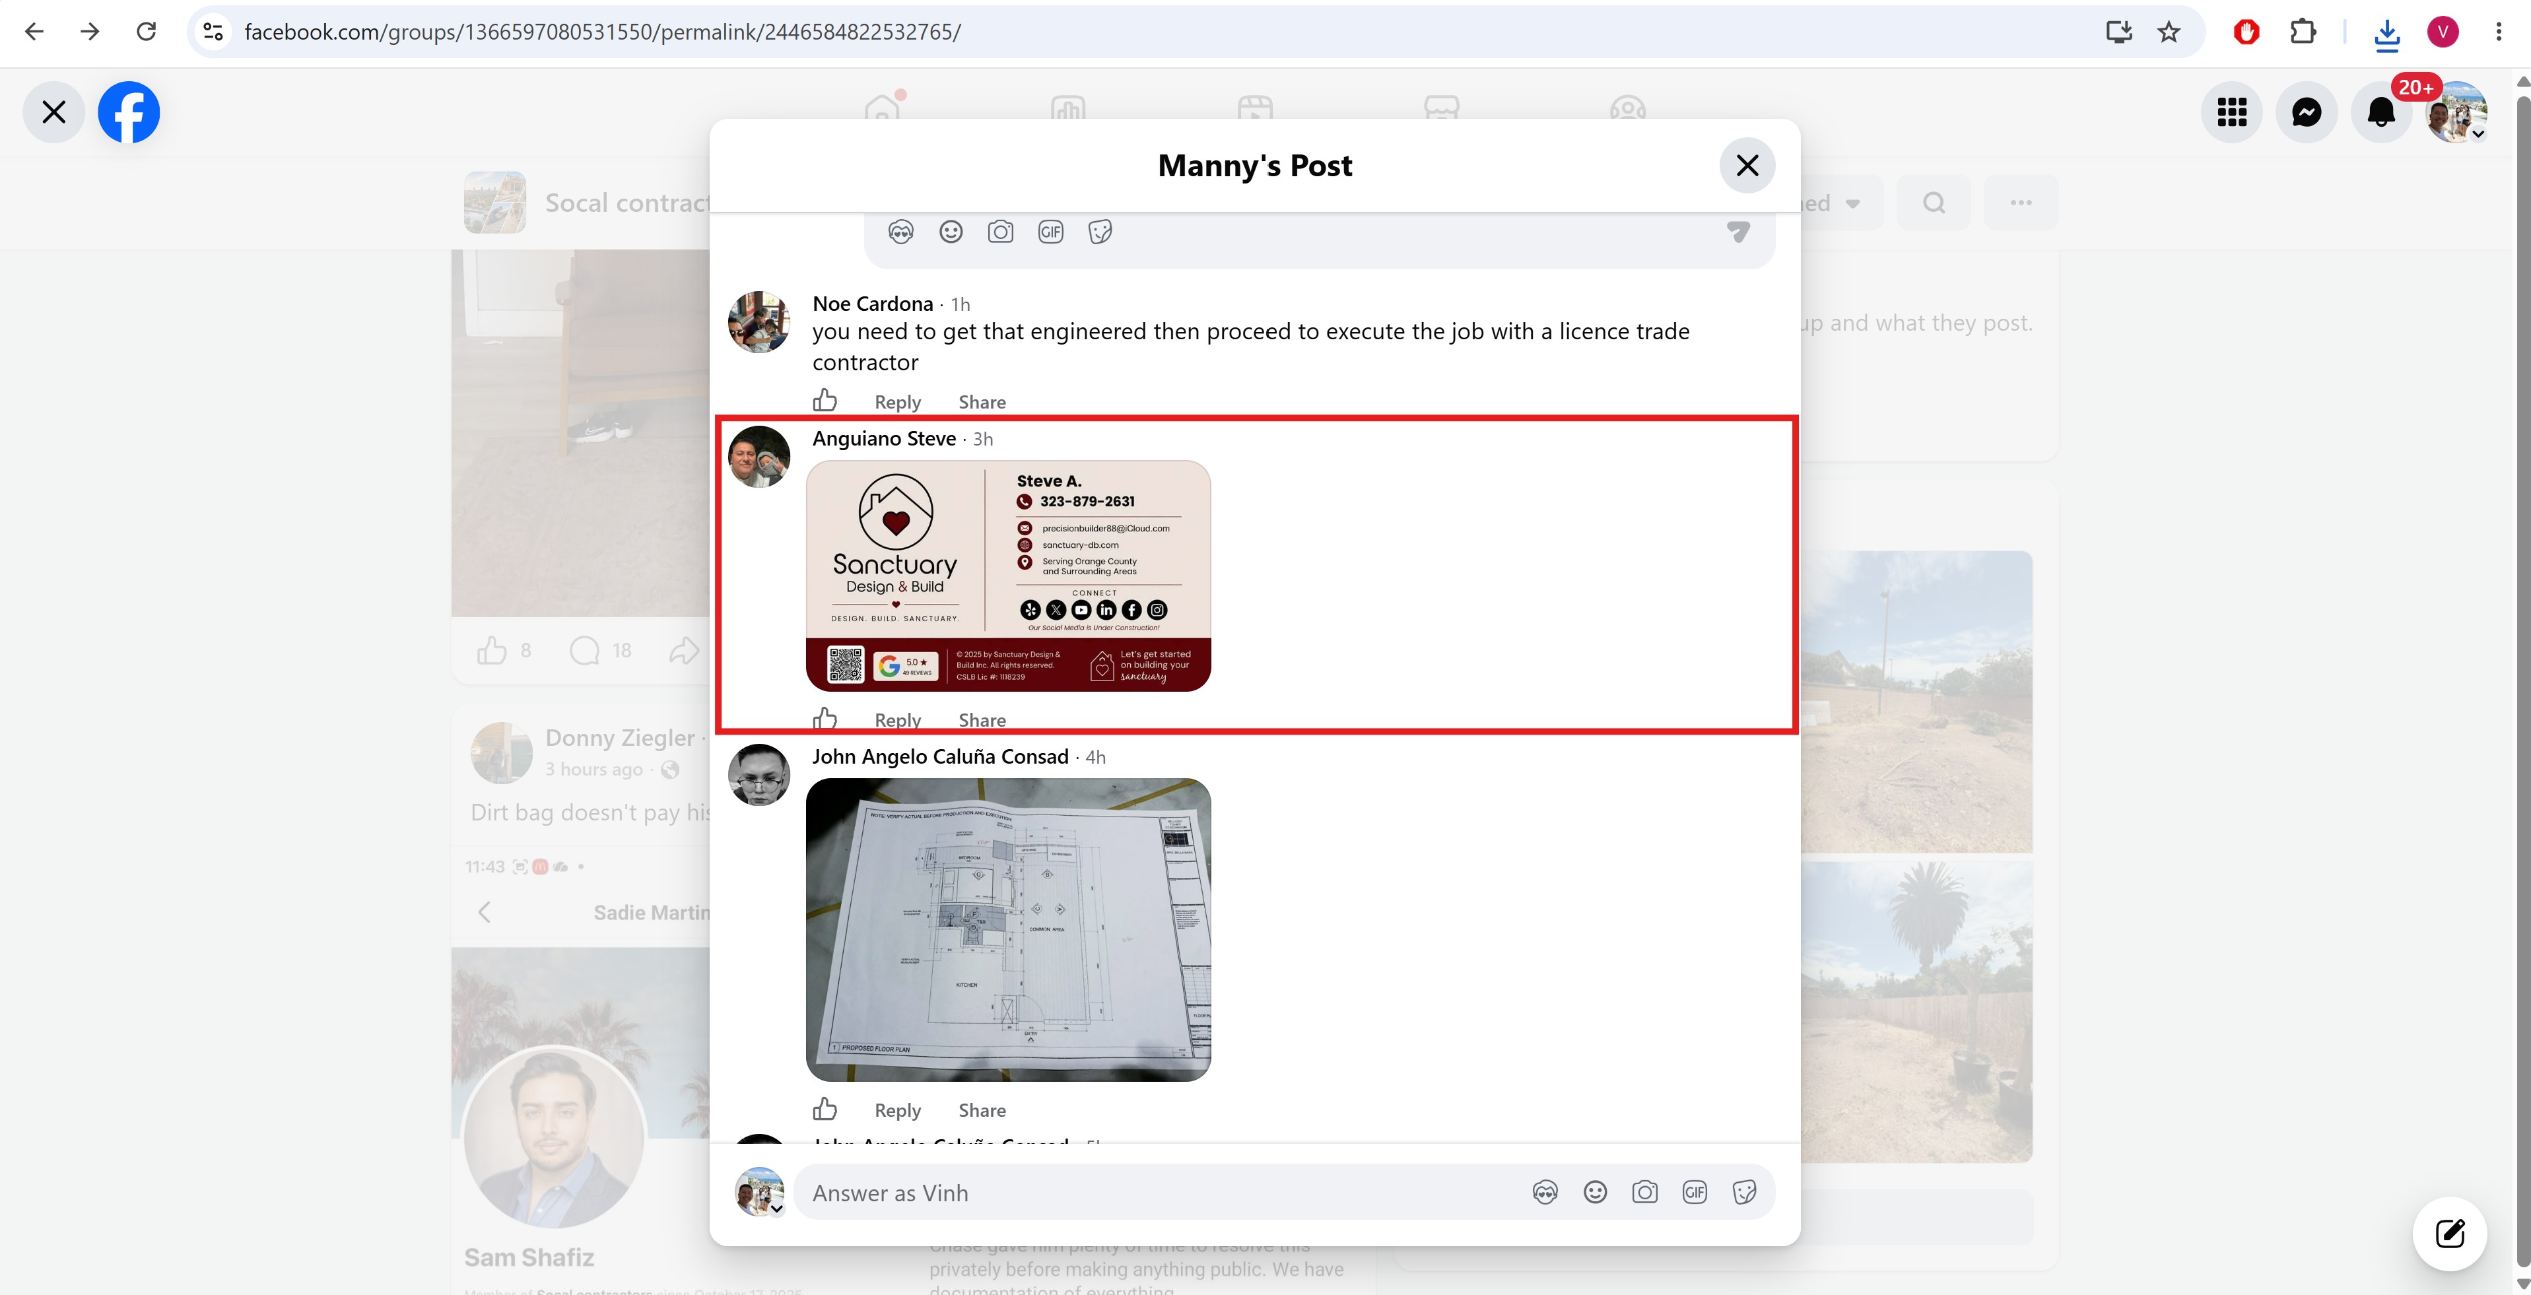Reload the current page

[x=147, y=32]
